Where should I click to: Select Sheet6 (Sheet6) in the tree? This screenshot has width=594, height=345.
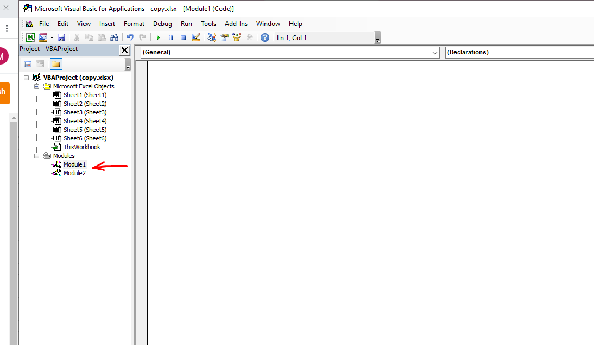click(x=85, y=138)
